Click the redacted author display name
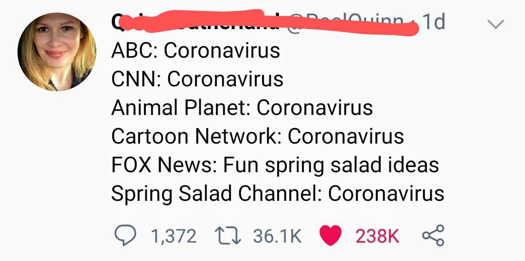This screenshot has width=525, height=261. click(x=194, y=22)
